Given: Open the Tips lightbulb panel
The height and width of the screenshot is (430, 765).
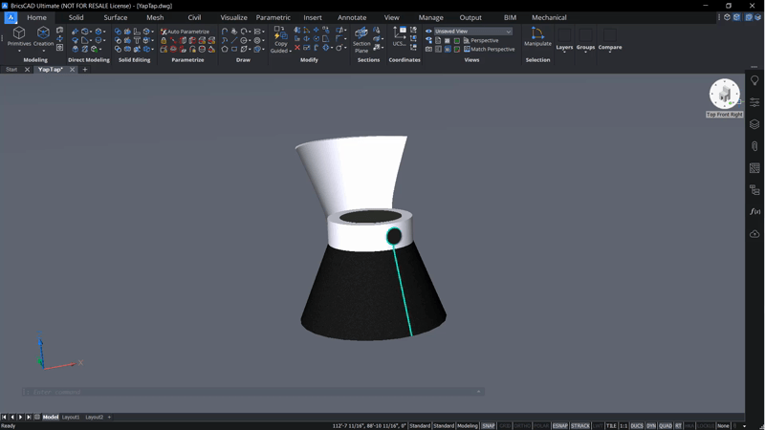Looking at the screenshot, I should (754, 80).
